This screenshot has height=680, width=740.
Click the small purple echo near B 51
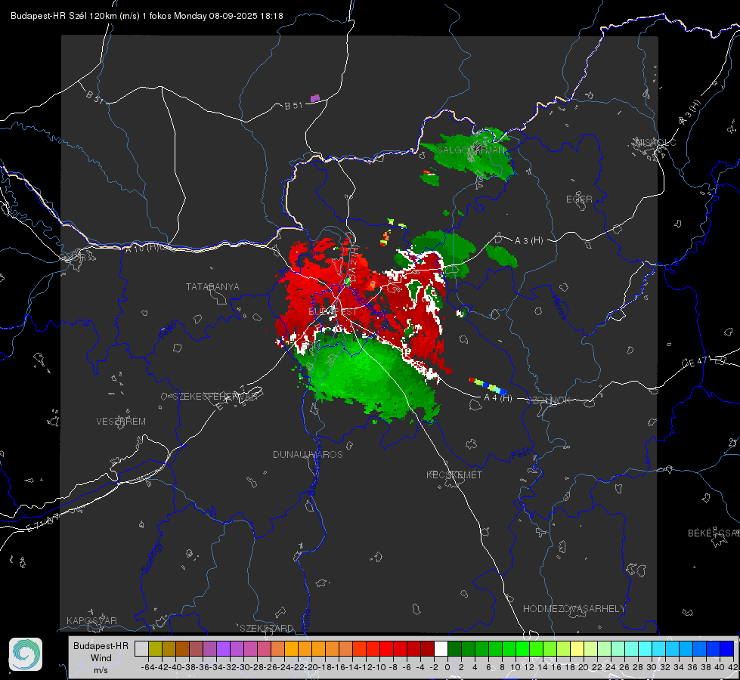[x=314, y=98]
